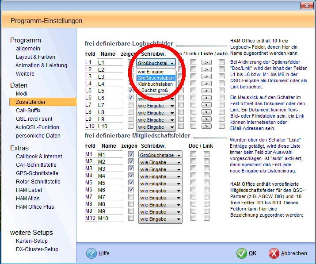Open the M1 Schreibw. dropdown
Screen dimensions: 316x264
[160, 155]
